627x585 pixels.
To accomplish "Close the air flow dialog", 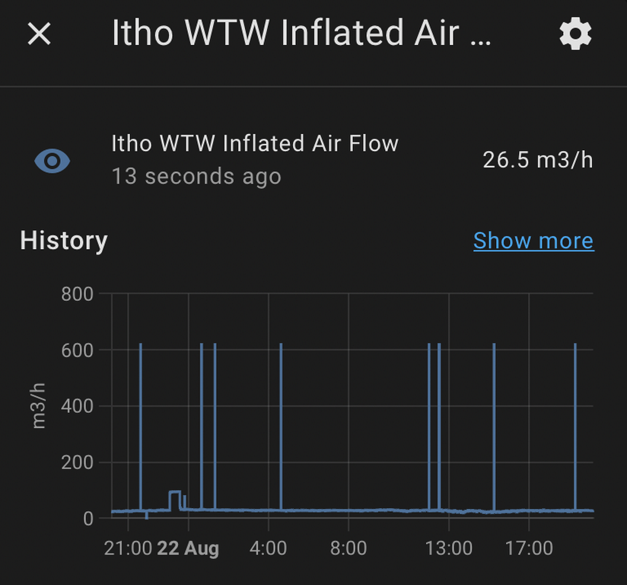I will tap(39, 34).
